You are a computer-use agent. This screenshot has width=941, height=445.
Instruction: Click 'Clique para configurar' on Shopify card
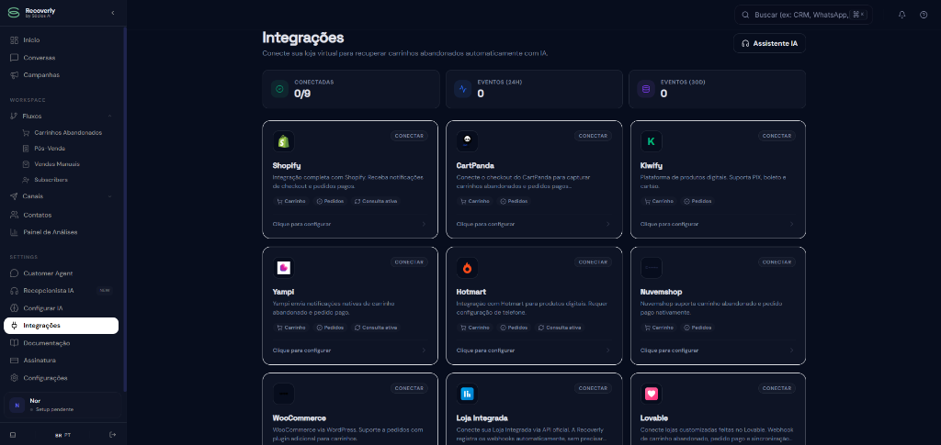(x=301, y=224)
